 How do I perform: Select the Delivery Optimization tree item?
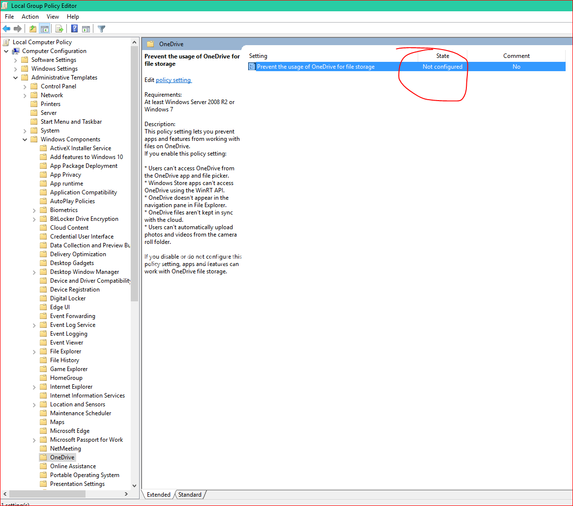78,254
